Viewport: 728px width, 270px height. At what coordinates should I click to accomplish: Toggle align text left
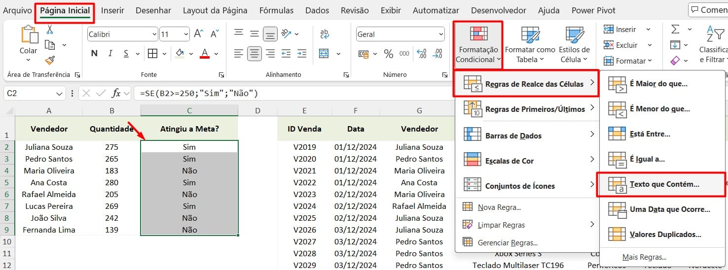pyautogui.click(x=239, y=53)
